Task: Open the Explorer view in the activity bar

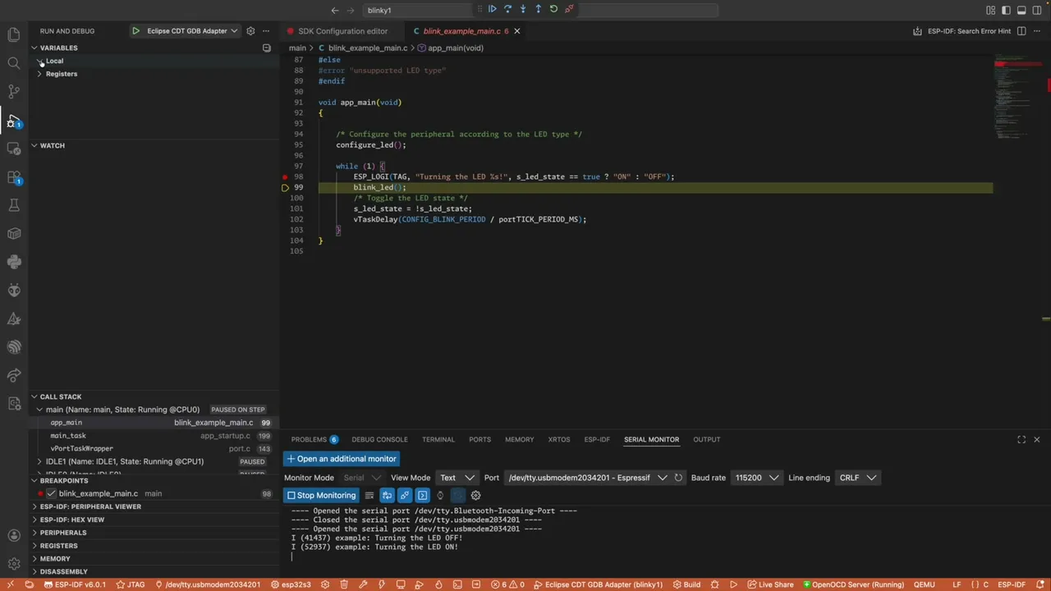Action: click(x=14, y=34)
